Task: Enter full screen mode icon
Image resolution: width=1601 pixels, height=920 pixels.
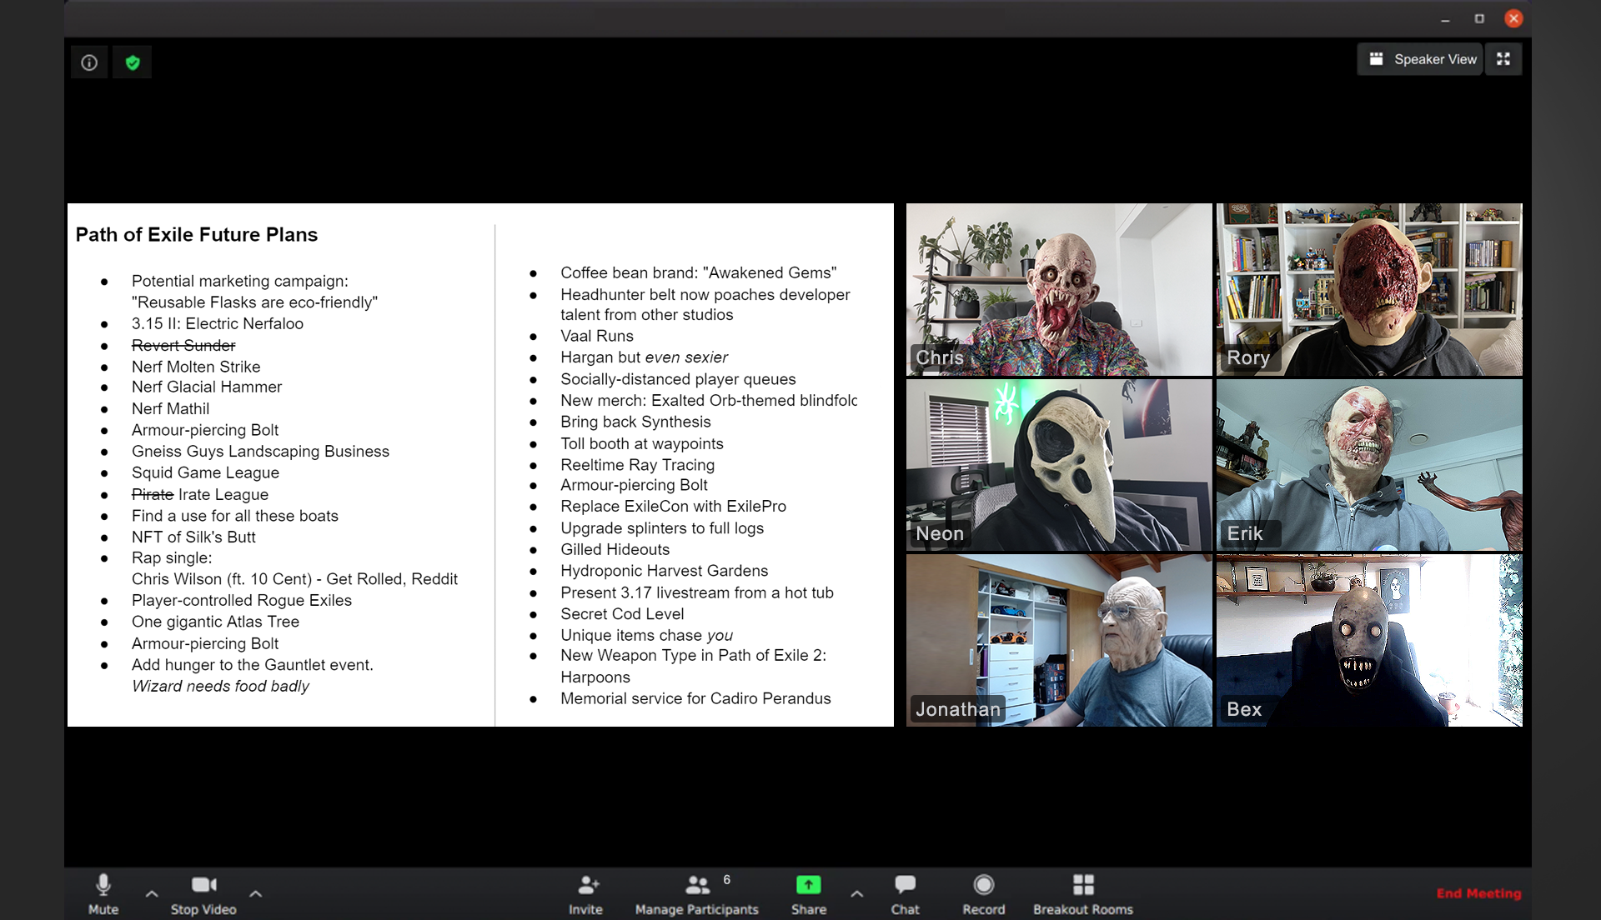Action: pyautogui.click(x=1503, y=59)
